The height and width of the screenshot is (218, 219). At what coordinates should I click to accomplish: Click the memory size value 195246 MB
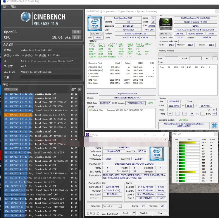pos(174,101)
